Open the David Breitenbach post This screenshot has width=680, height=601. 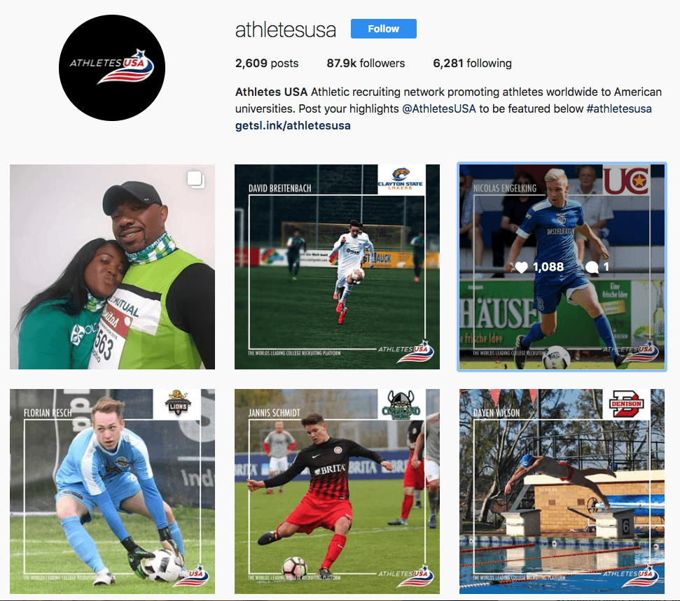point(337,267)
